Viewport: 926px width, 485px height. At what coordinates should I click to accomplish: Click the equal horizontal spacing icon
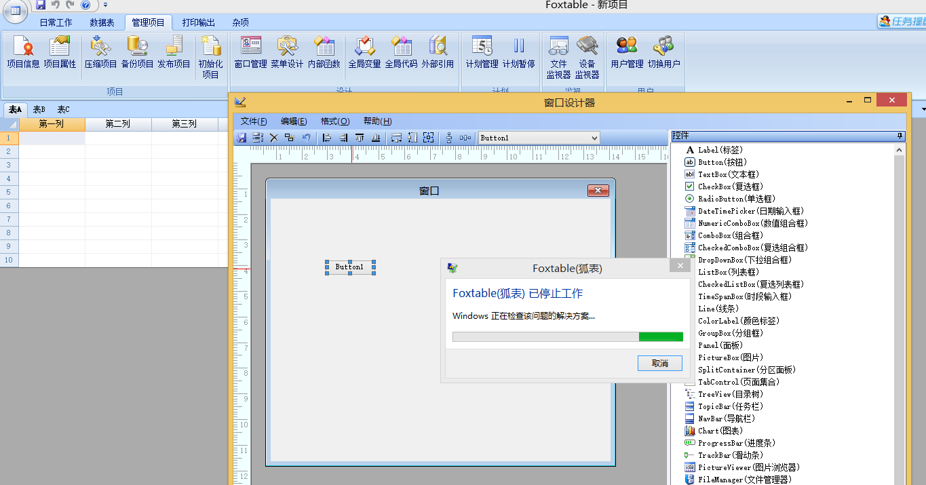pyautogui.click(x=465, y=138)
